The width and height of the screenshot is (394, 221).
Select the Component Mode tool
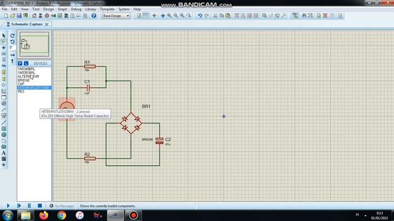4,42
